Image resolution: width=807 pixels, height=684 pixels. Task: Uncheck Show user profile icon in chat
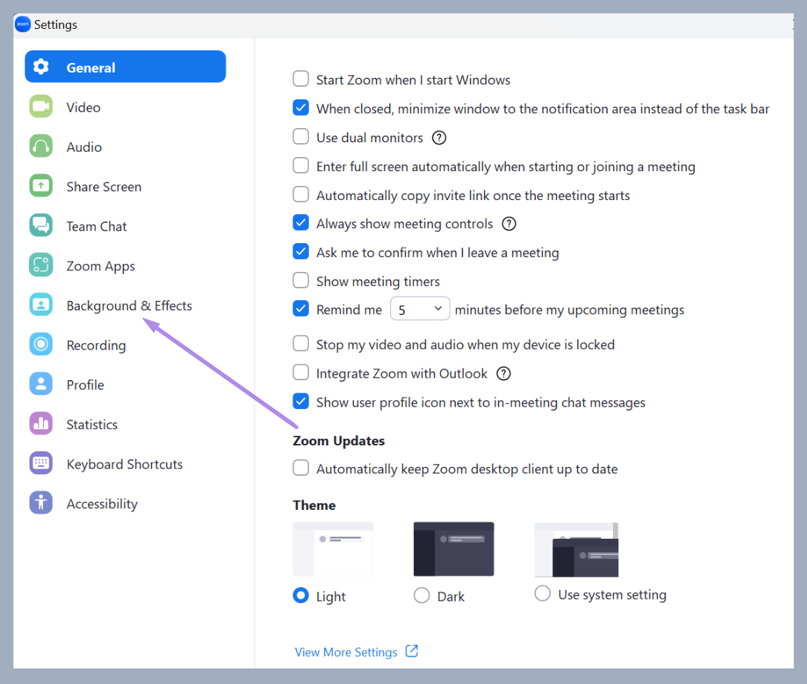click(301, 401)
